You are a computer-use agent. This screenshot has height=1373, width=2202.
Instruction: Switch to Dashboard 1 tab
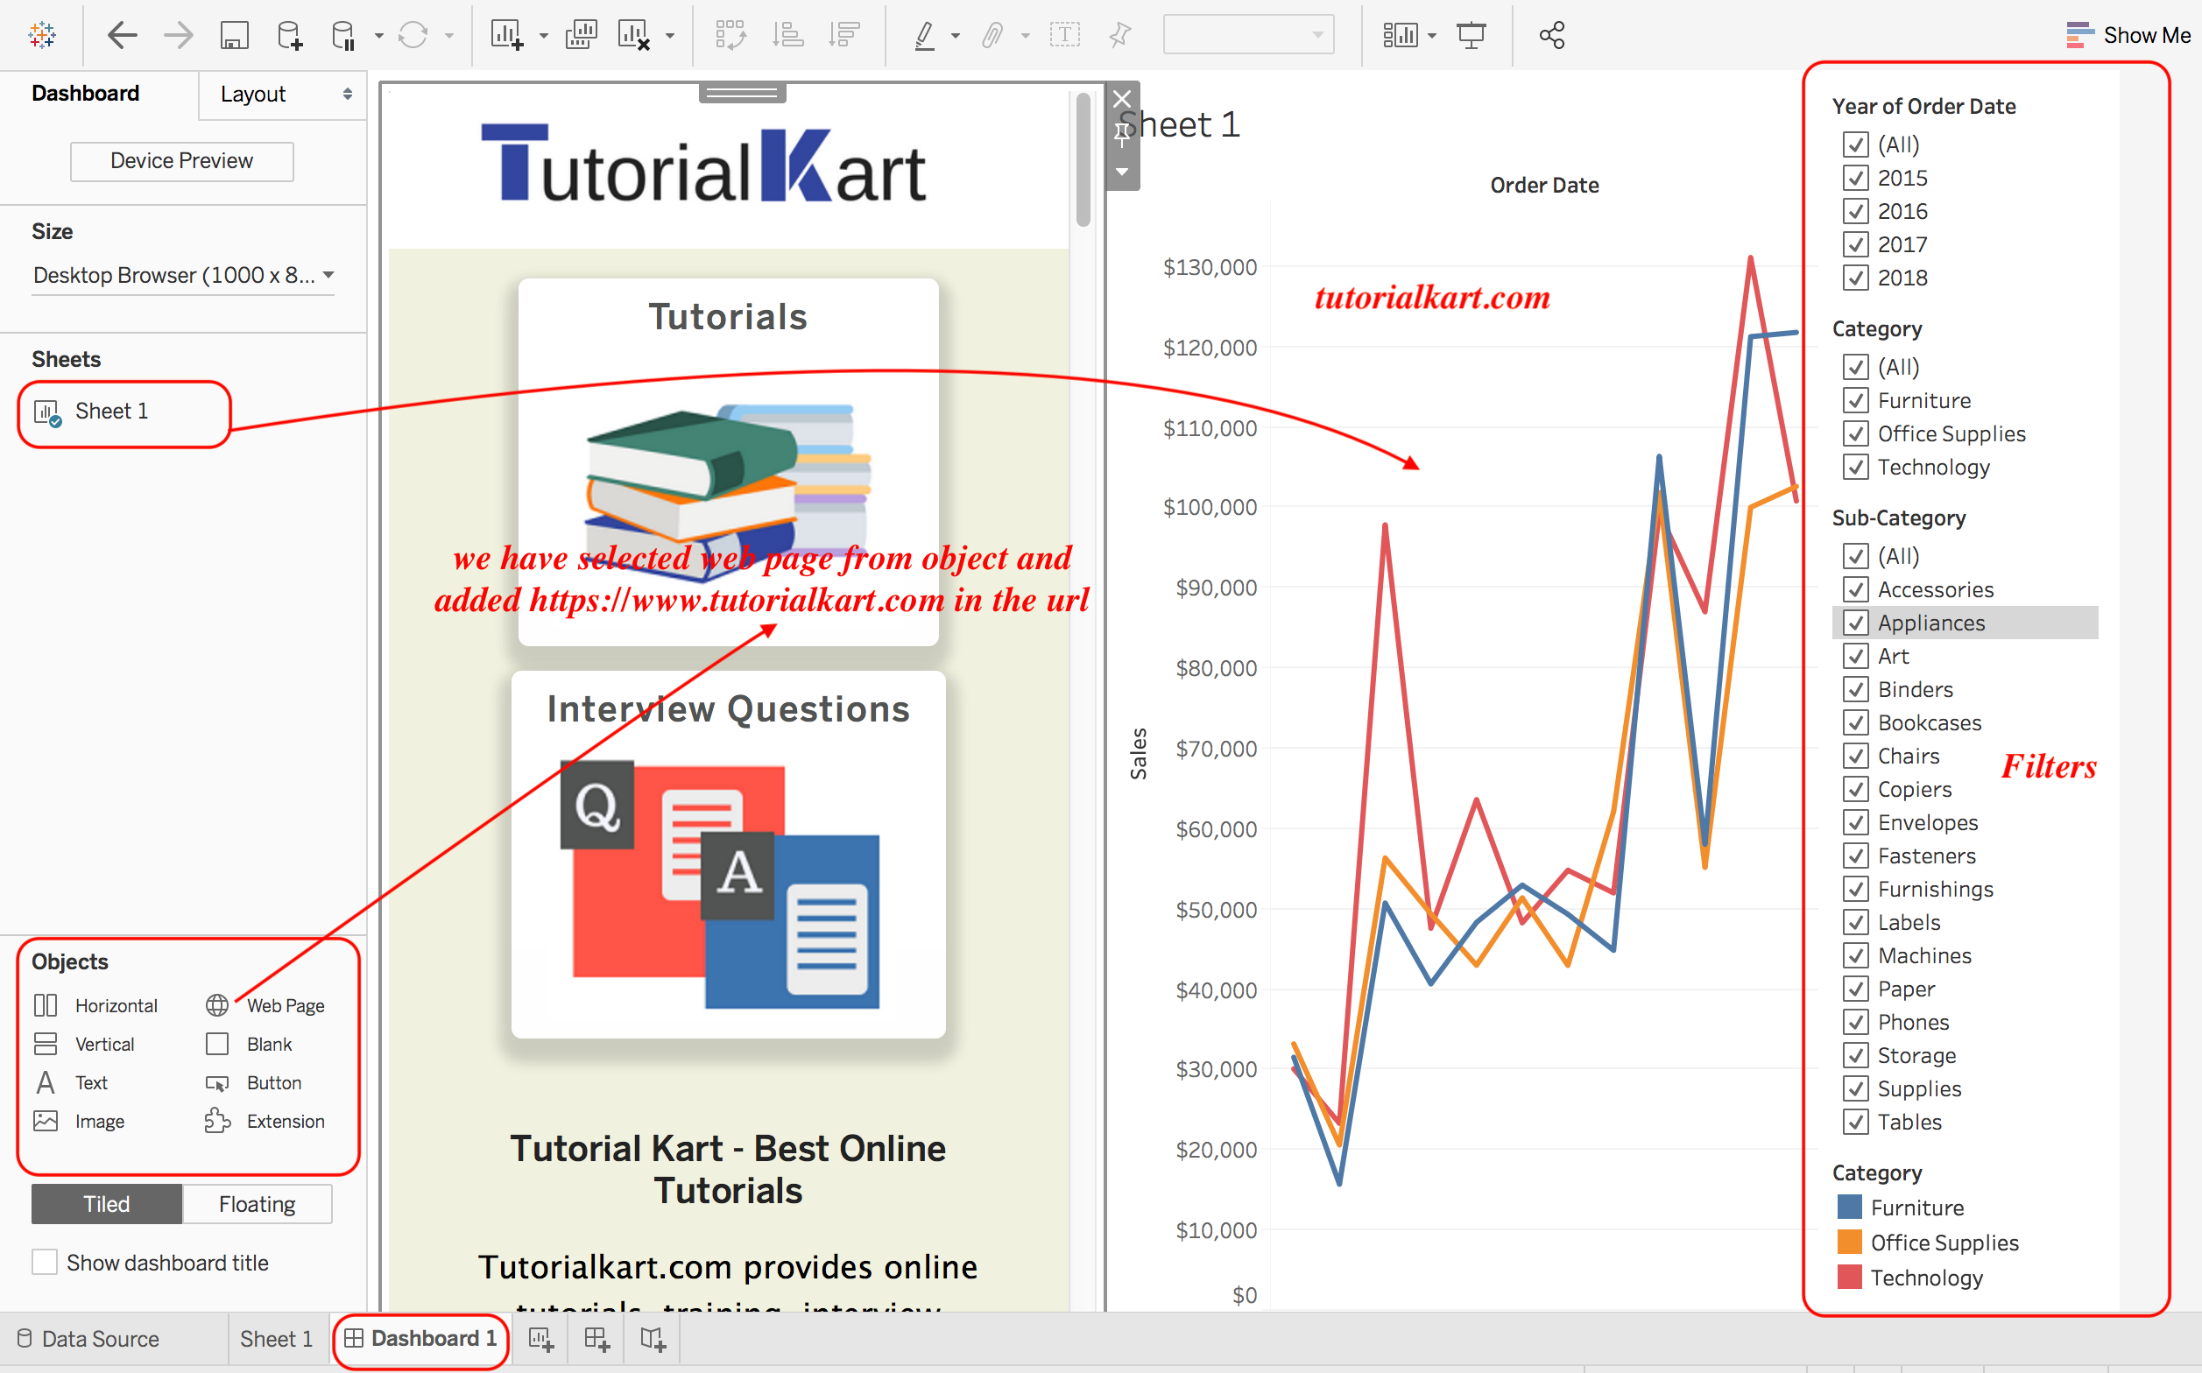tap(420, 1338)
